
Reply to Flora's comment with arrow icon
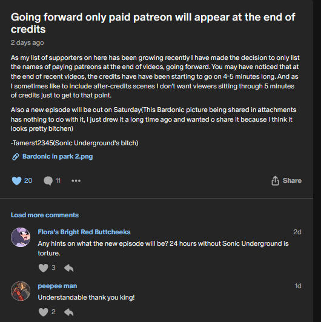(68, 268)
